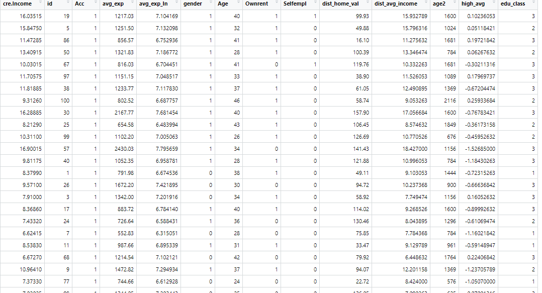The width and height of the screenshot is (542, 293).
Task: Sort by the Age column header
Action: (x=228, y=4)
